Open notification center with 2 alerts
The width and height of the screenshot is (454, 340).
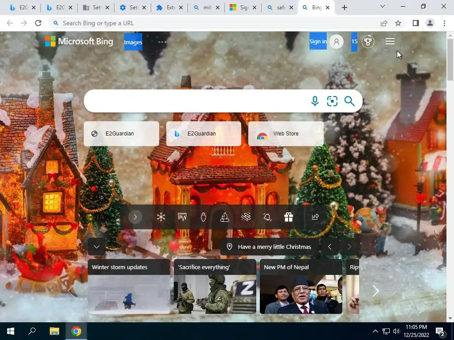coord(441,331)
